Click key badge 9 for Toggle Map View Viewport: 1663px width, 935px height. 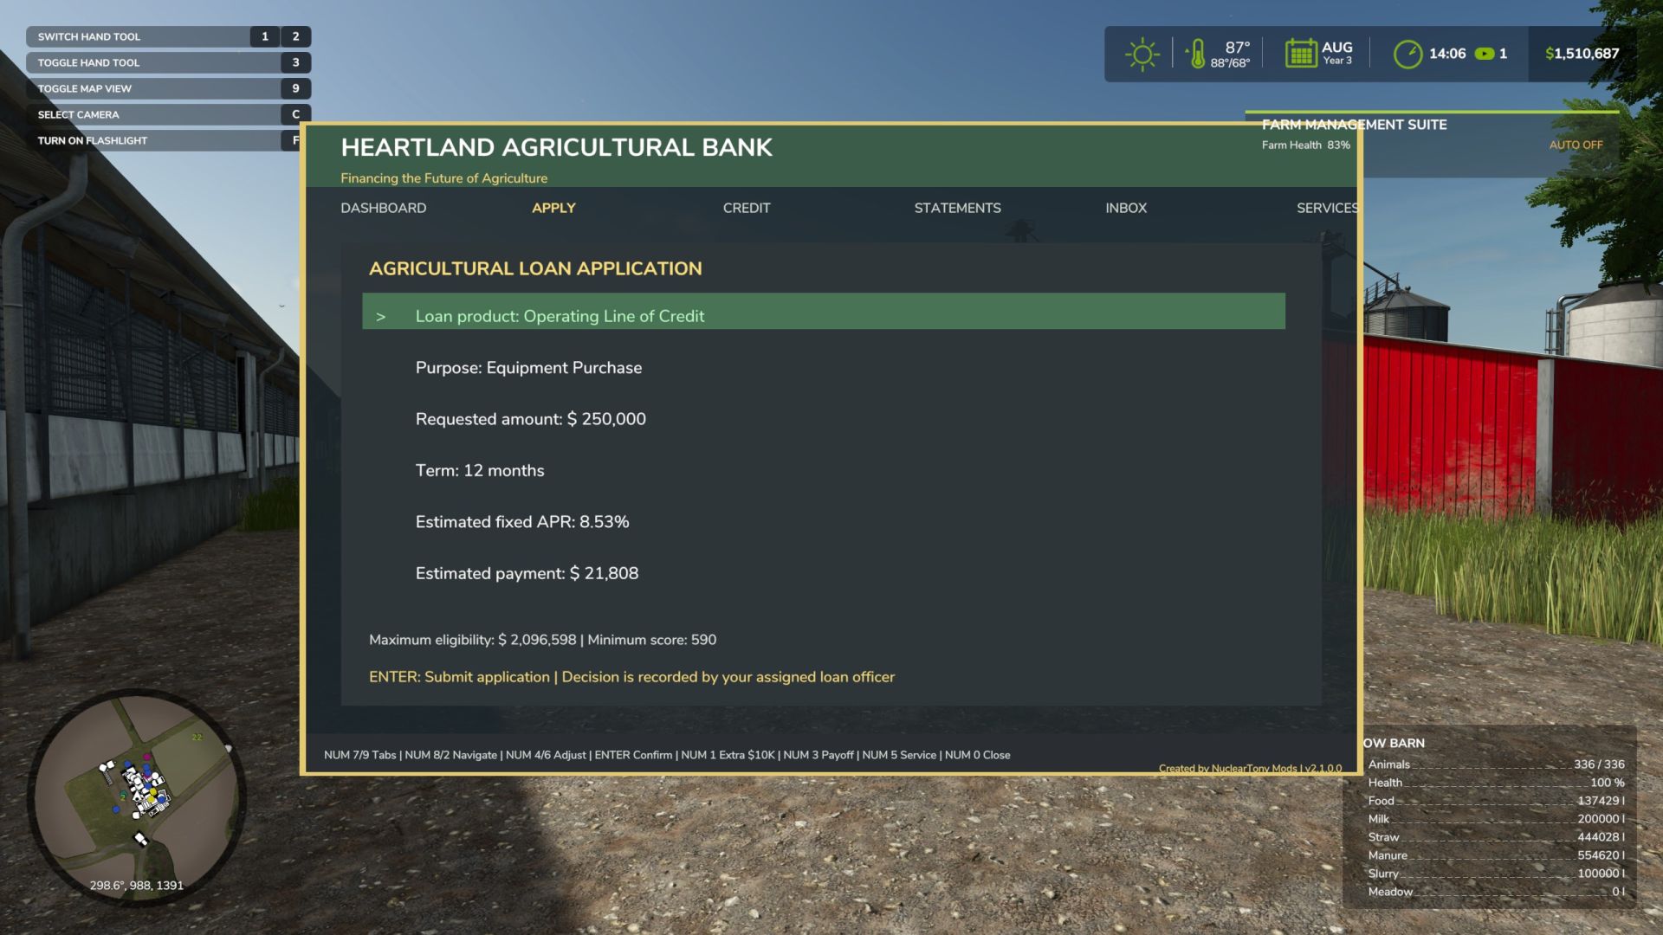[x=295, y=88]
